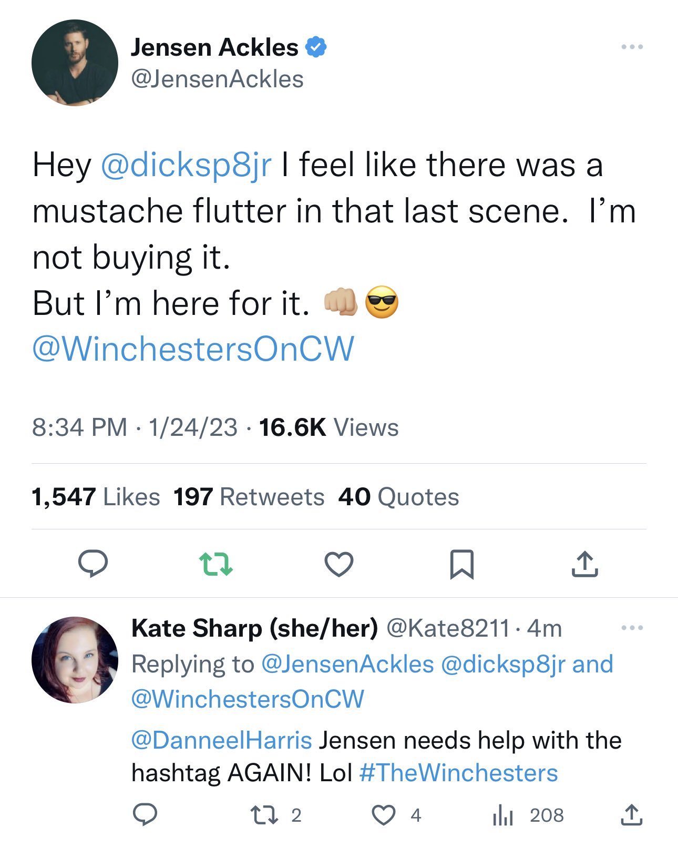Share the main tweet
This screenshot has width=678, height=848.
pyautogui.click(x=584, y=564)
